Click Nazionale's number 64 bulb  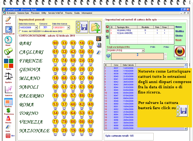pyautogui.click(x=82, y=130)
